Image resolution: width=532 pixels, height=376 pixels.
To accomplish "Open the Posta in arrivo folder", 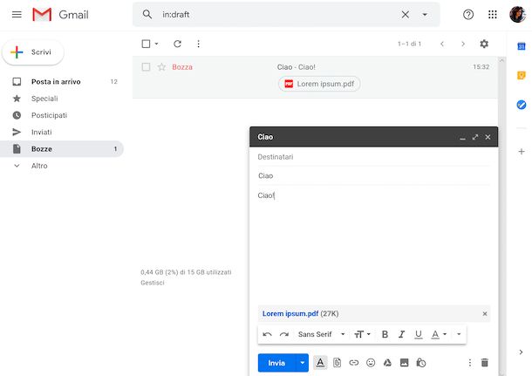I will point(55,81).
